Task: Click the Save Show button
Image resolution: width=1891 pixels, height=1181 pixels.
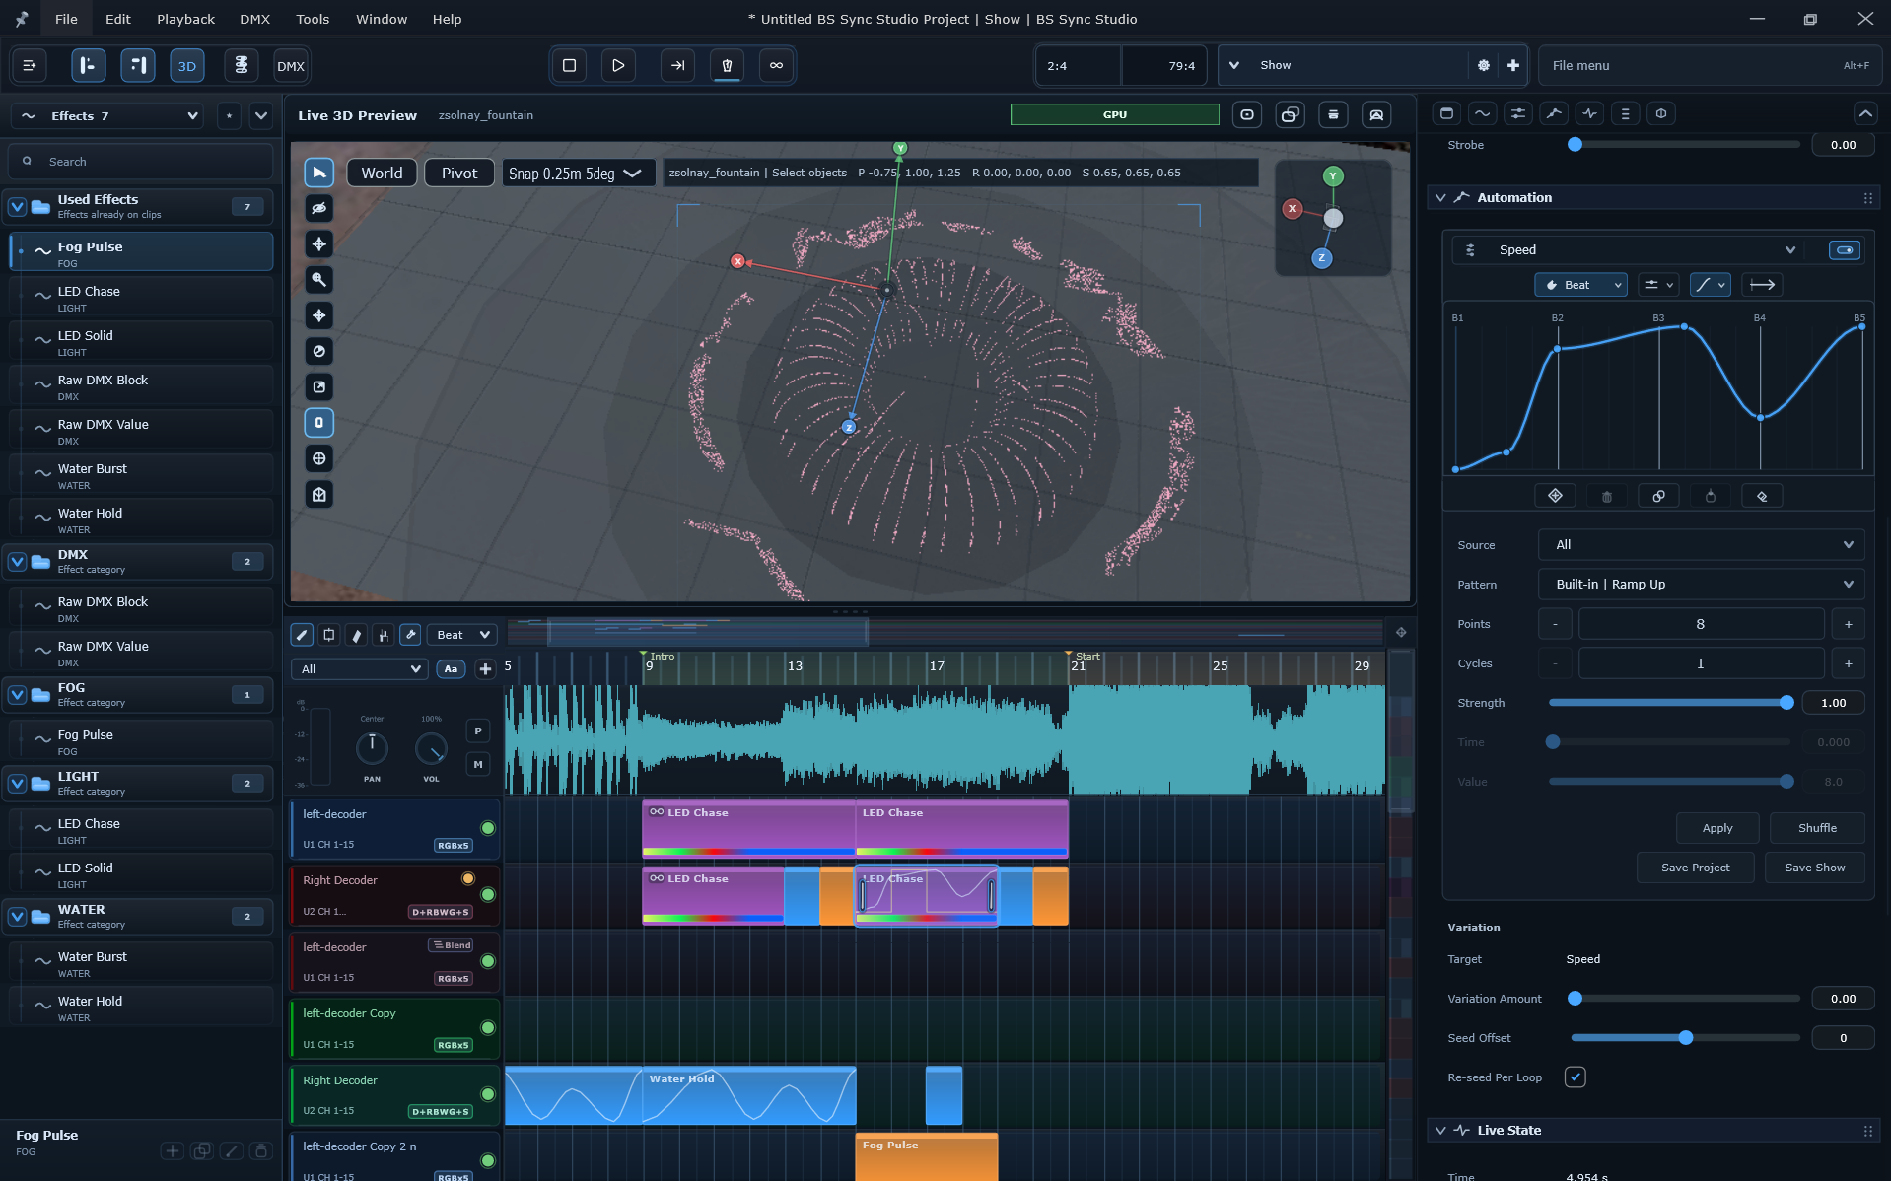Action: 1814,868
